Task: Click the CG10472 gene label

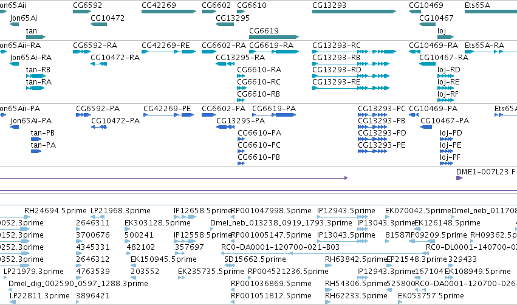Action: pos(108,18)
